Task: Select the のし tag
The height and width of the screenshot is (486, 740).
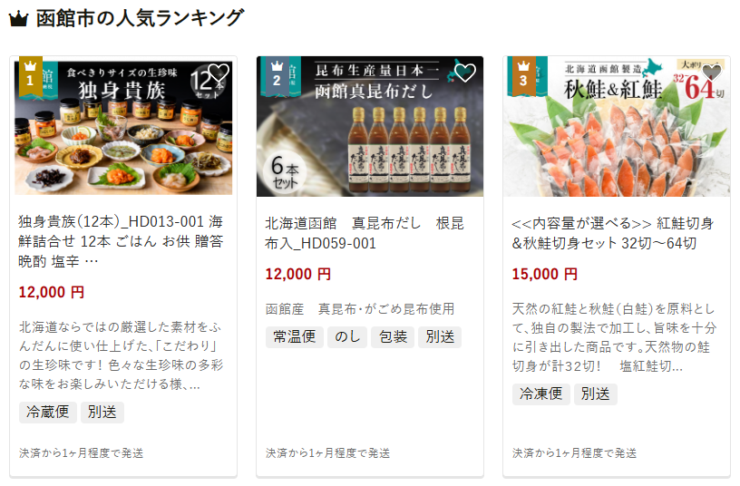Action: click(347, 337)
